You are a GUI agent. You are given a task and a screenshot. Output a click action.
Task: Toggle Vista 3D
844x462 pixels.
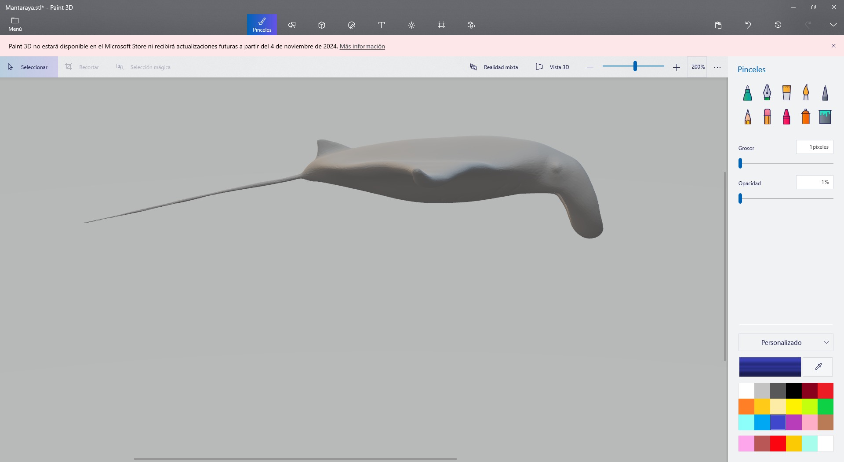pyautogui.click(x=553, y=67)
